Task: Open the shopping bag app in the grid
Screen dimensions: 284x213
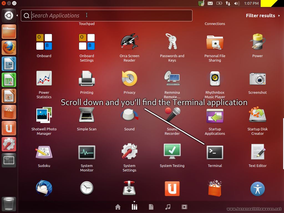Action: click(x=215, y=188)
